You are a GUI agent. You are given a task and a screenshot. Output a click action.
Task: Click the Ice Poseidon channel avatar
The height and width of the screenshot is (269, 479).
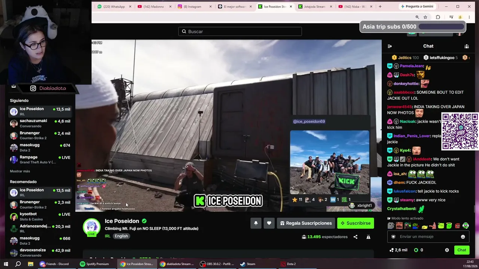click(x=92, y=227)
